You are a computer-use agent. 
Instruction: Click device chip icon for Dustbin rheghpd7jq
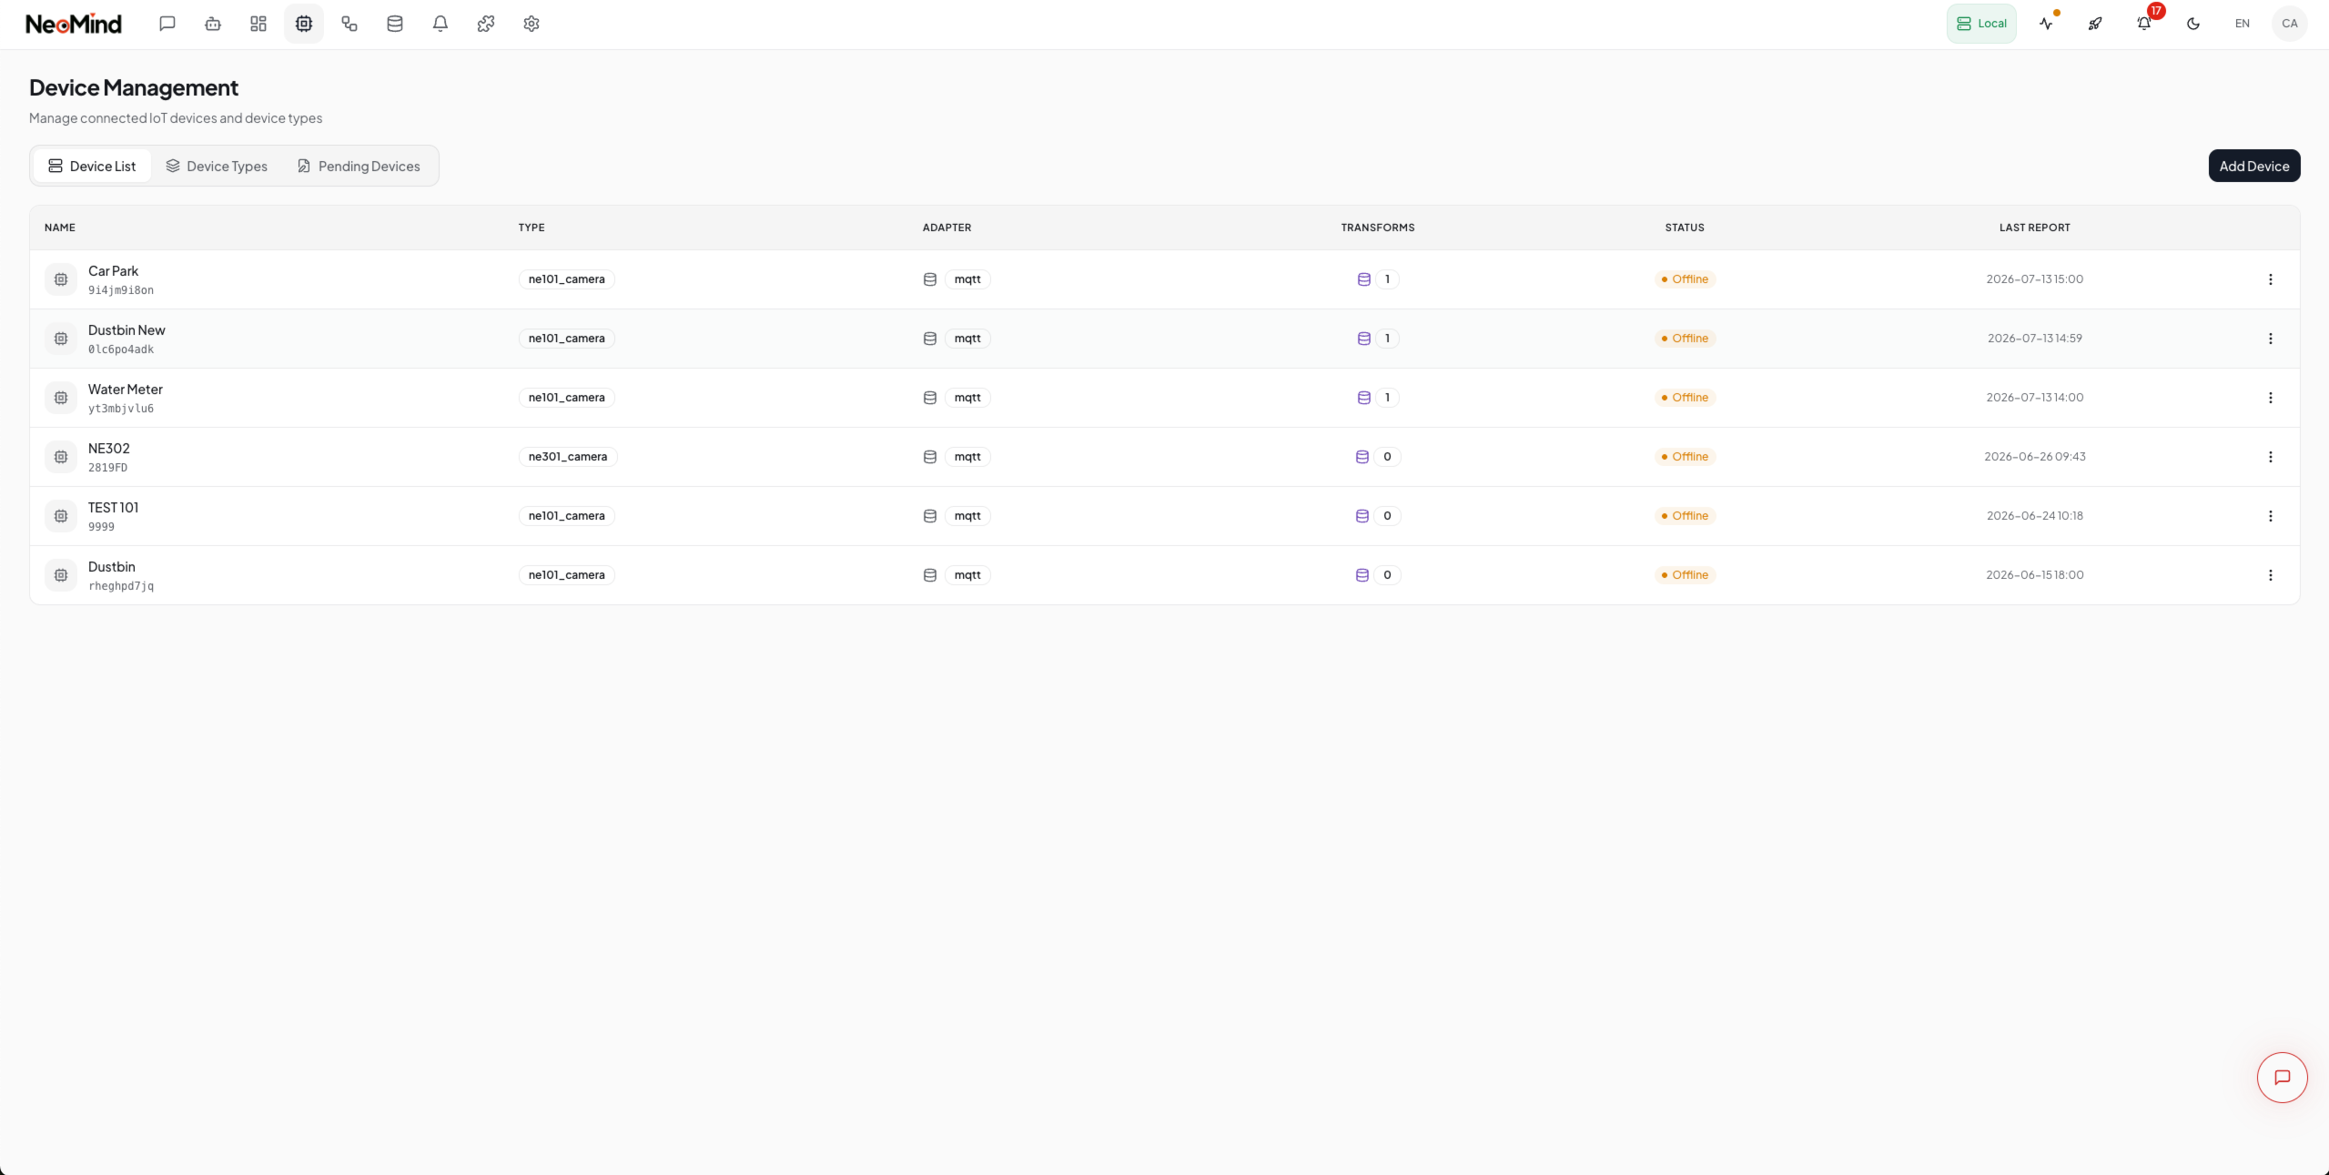(x=61, y=575)
